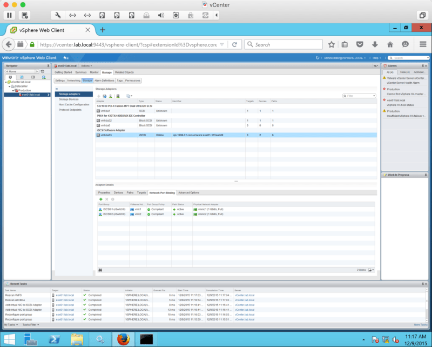Screen dimensions: 432x347
Task: Select Storage Devices in the side list
Action: [x=69, y=99]
